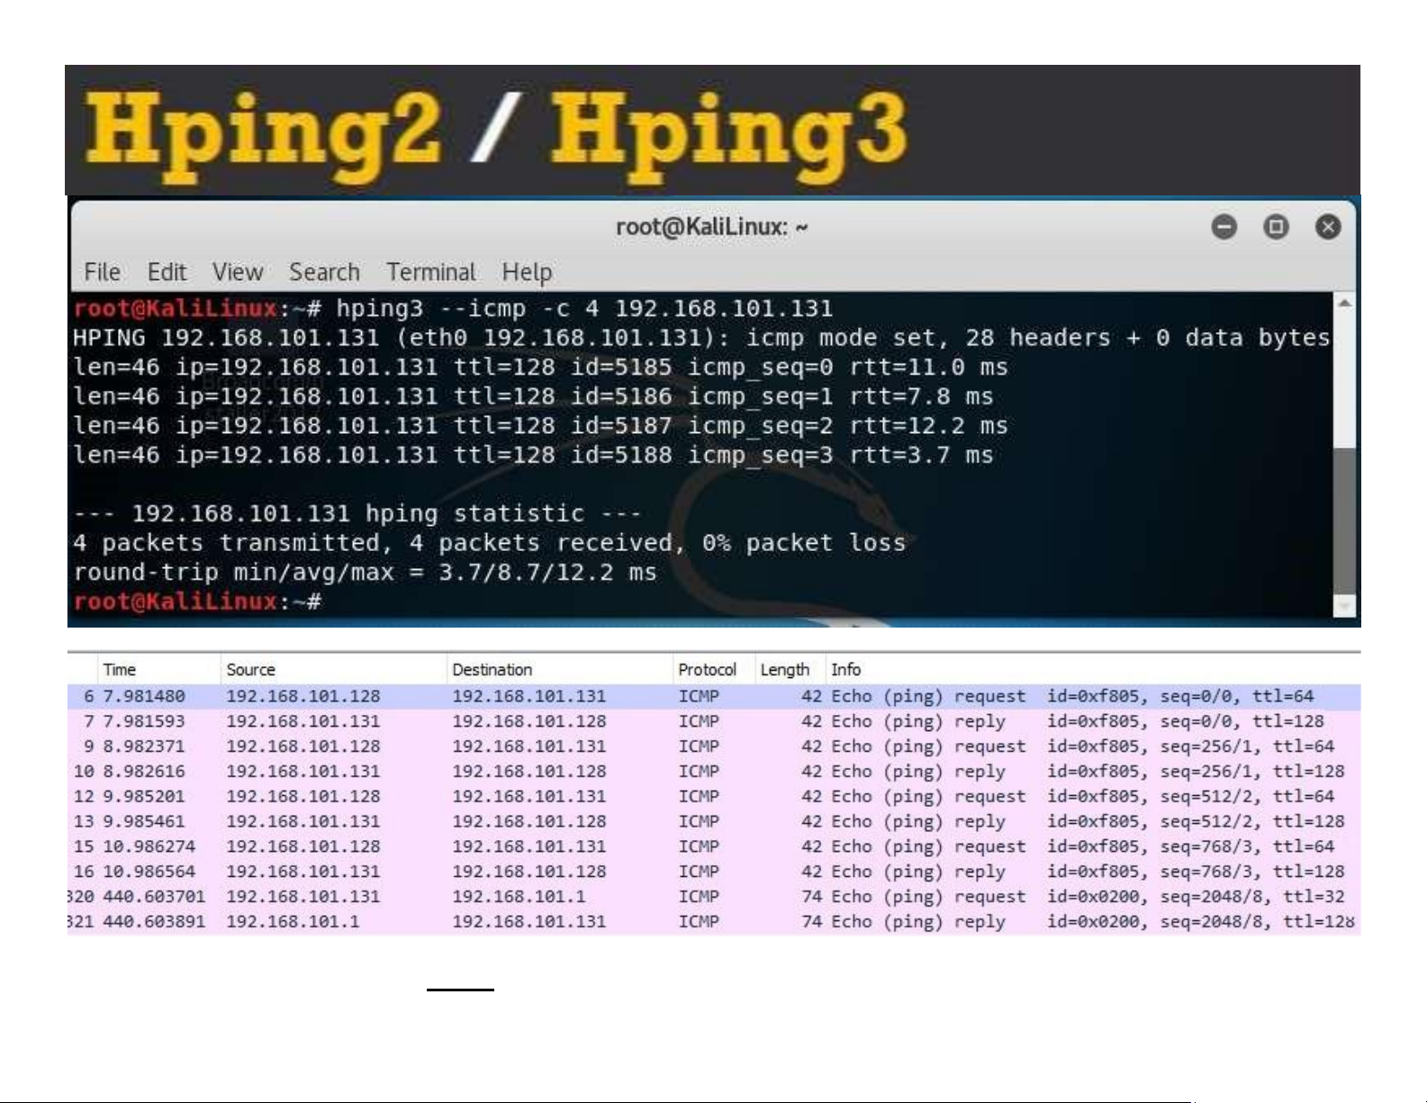Click the empty root@KaliLinux prompt line
This screenshot has height=1103, width=1427.
tap(197, 601)
